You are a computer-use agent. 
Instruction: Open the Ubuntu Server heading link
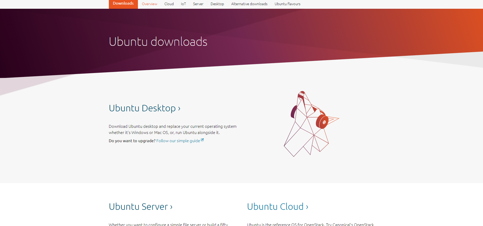(140, 207)
